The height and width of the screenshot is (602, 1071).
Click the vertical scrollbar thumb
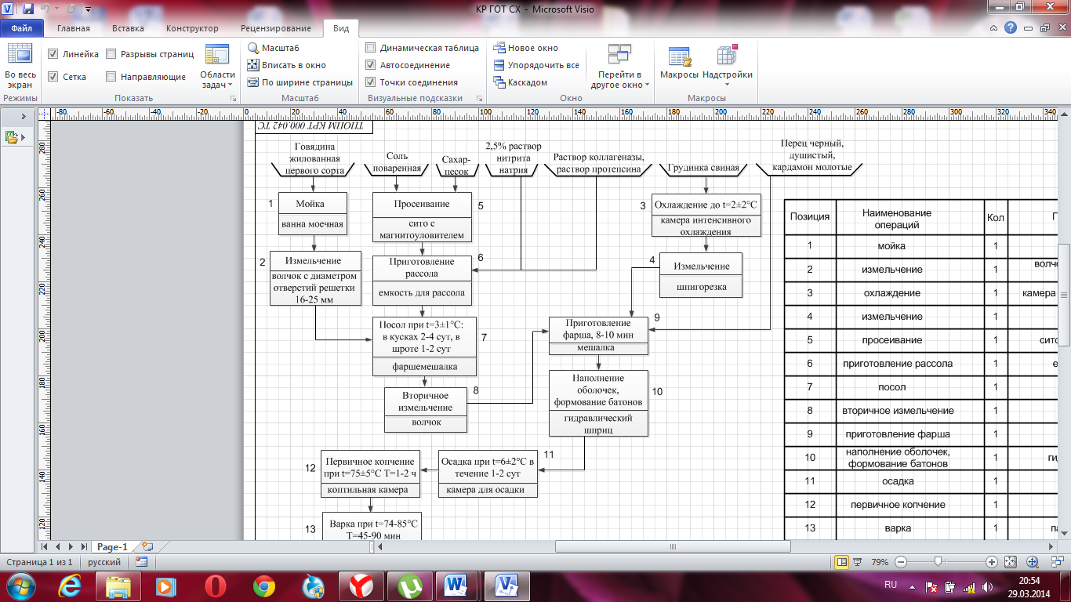point(1064,294)
